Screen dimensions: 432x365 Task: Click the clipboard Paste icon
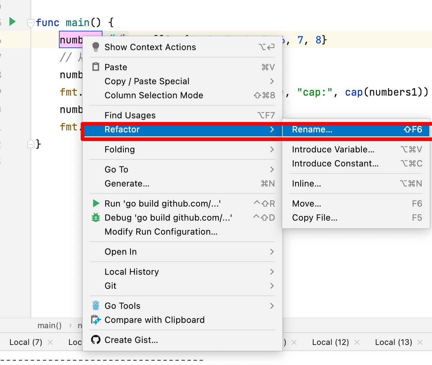[x=96, y=67]
